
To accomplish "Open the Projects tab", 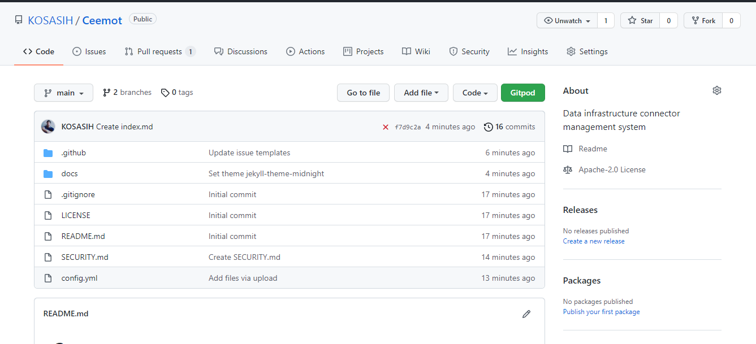I will 364,51.
